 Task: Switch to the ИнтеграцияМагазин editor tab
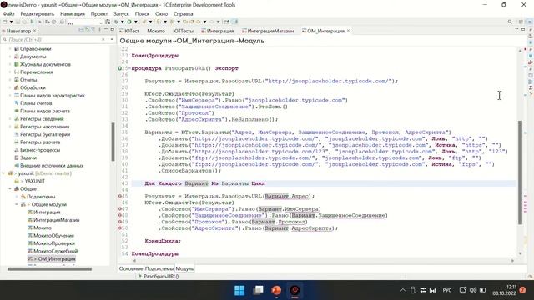[268, 31]
